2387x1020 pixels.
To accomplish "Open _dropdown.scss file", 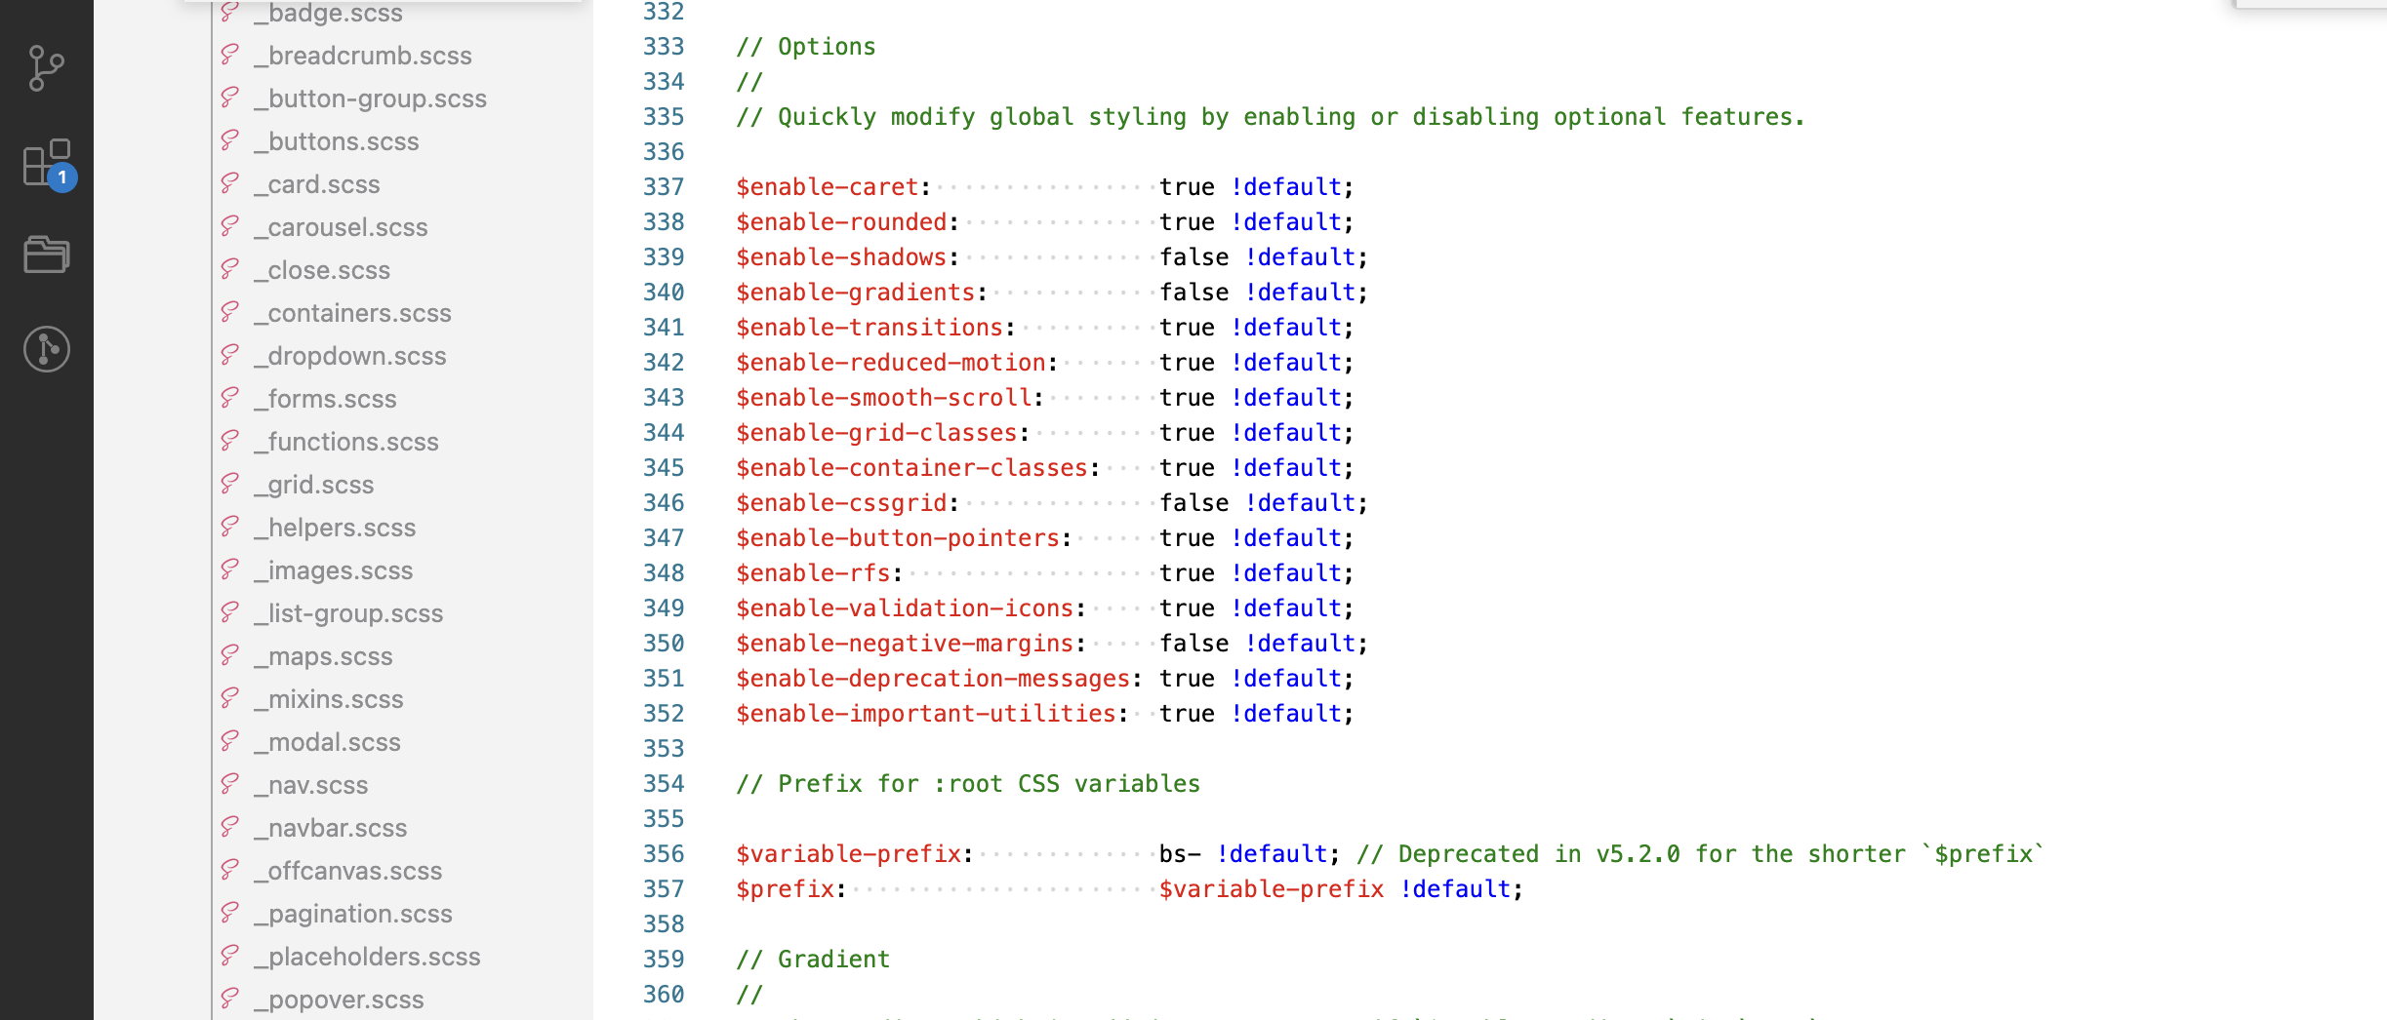I will pos(349,356).
